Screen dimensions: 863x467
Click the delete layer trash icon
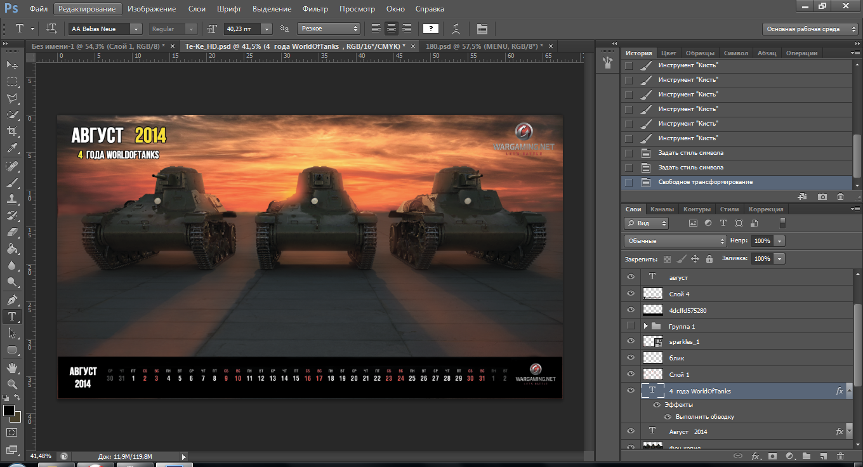point(840,456)
